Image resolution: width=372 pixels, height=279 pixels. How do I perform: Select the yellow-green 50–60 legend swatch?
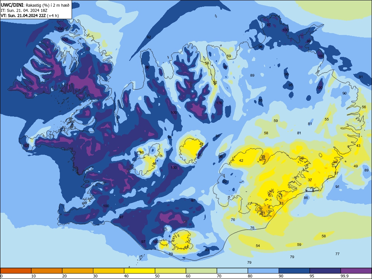(170, 271)
